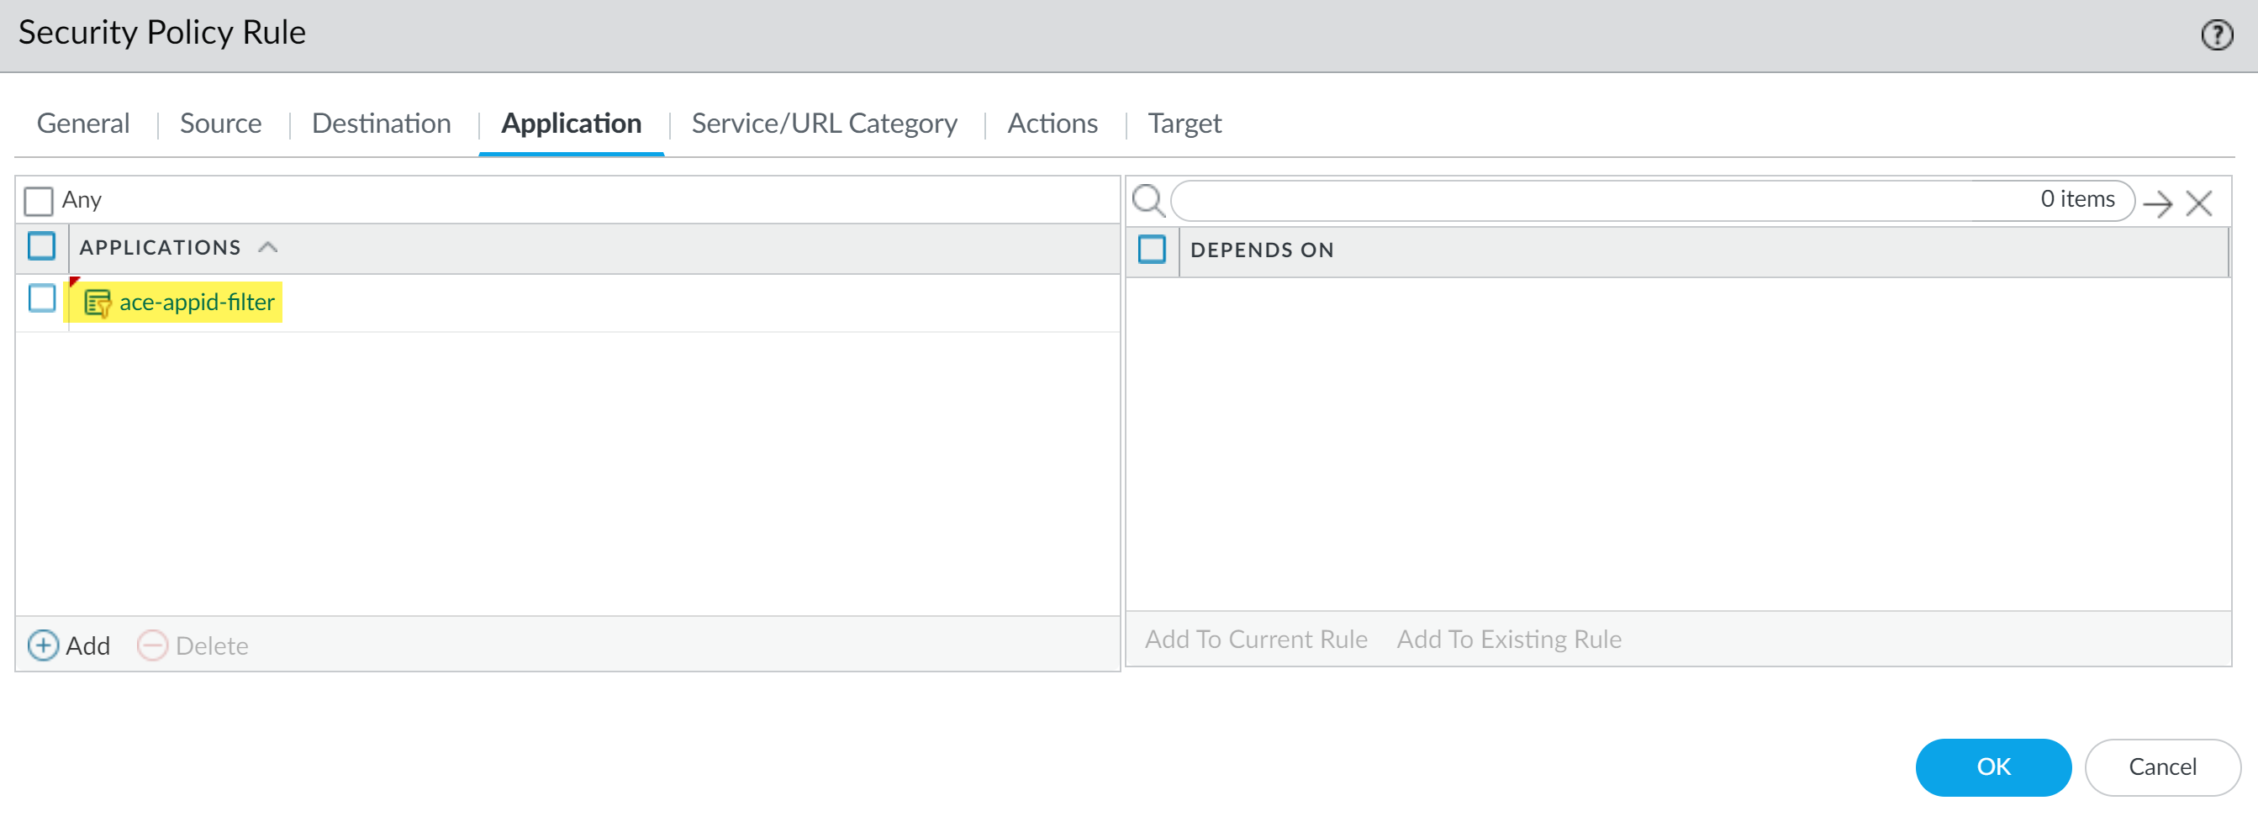Image resolution: width=2258 pixels, height=827 pixels.
Task: Enable the Any checkbox
Action: point(39,201)
